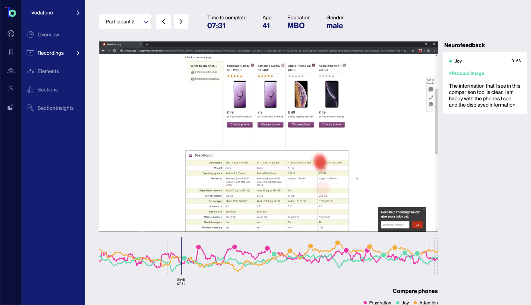Click browser forward arrow in recording

[x=109, y=51]
